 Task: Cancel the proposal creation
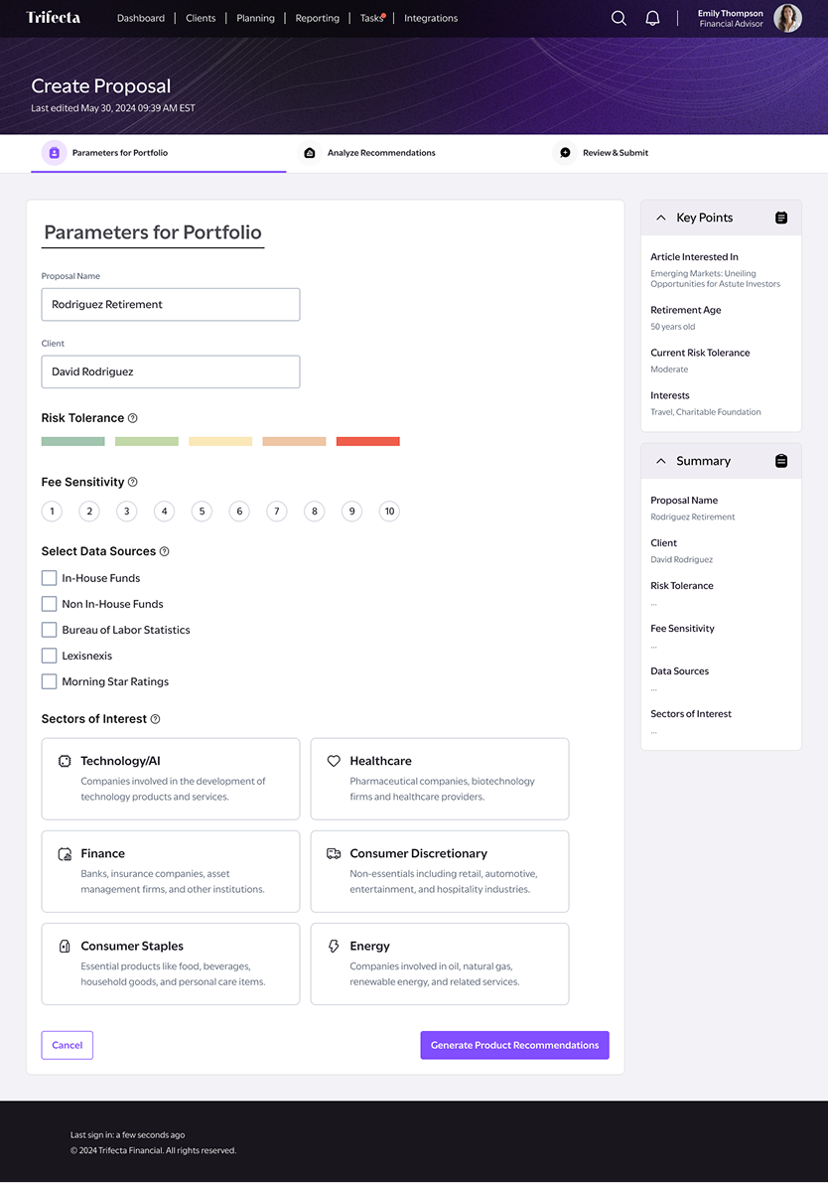click(68, 1045)
